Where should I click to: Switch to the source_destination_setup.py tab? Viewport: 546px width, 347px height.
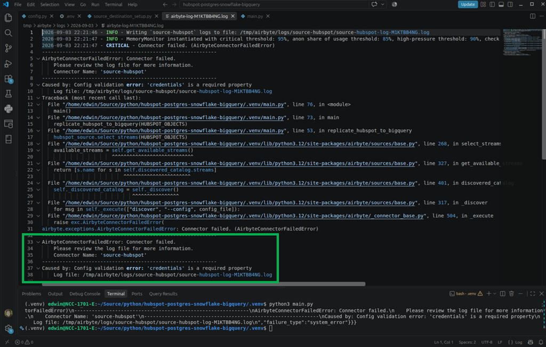coord(122,16)
